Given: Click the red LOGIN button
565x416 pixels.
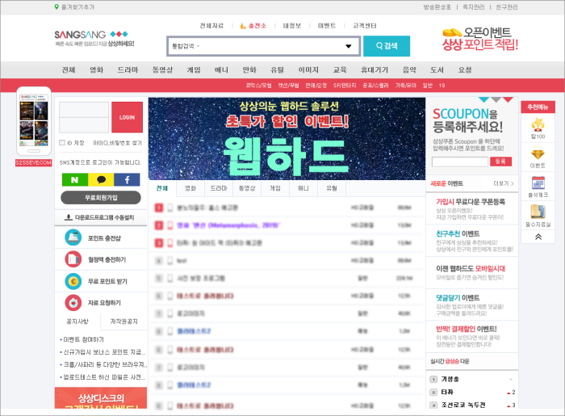Looking at the screenshot, I should tap(127, 117).
